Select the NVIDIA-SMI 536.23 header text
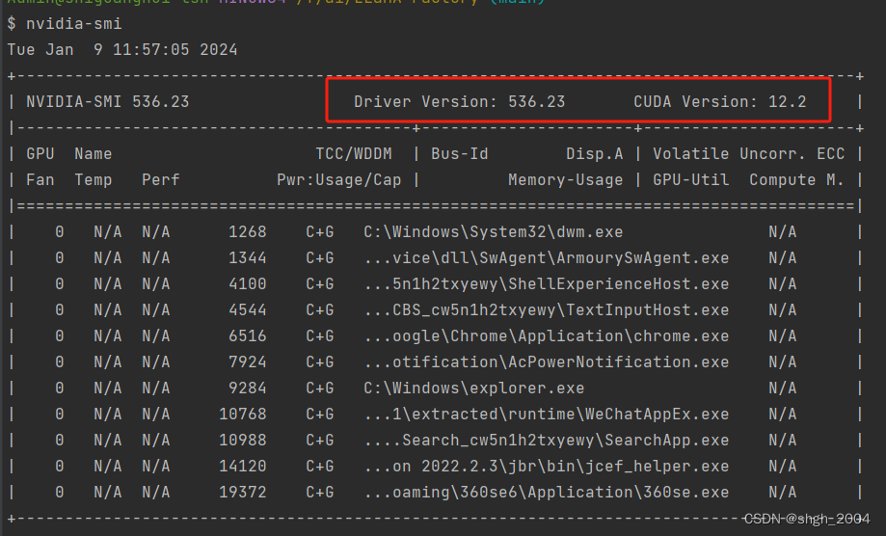This screenshot has height=536, width=886. (x=107, y=101)
